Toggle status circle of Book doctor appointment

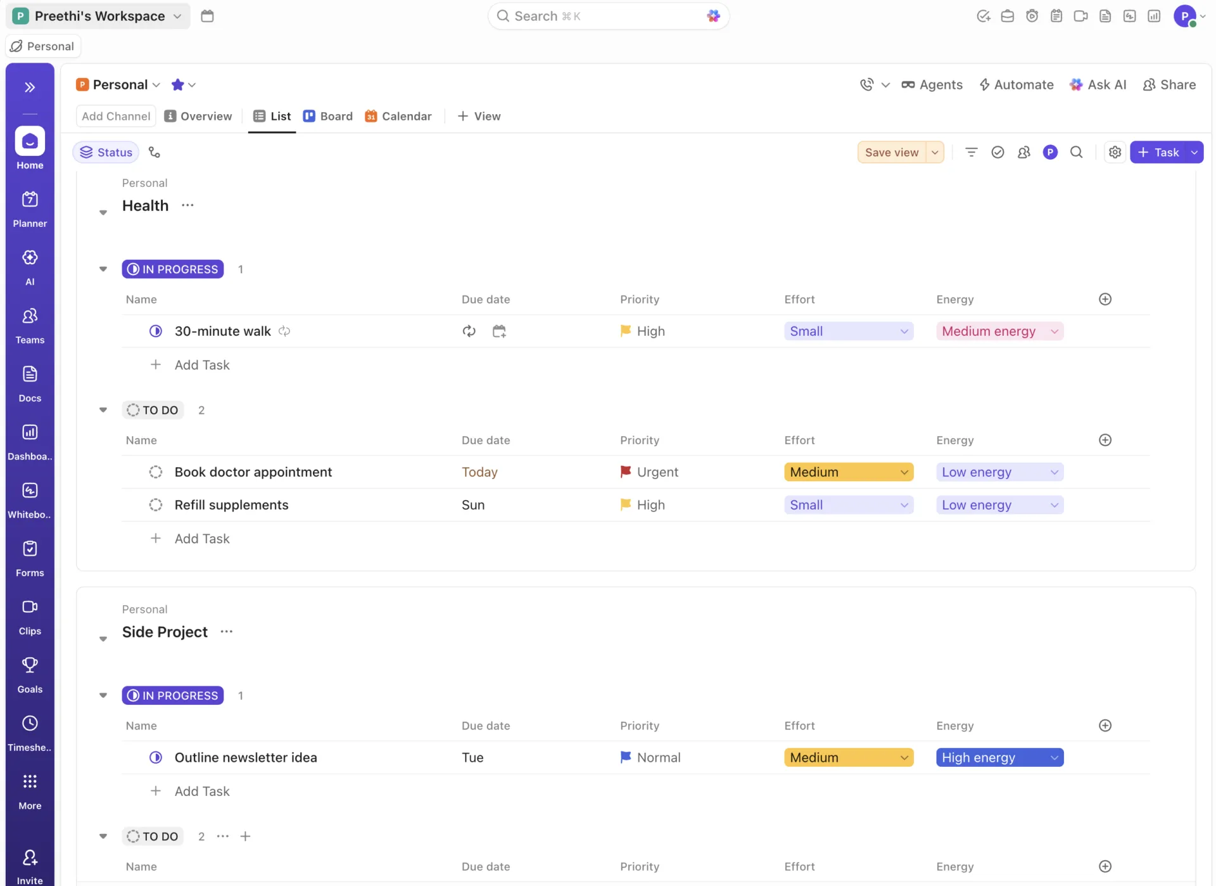point(155,472)
